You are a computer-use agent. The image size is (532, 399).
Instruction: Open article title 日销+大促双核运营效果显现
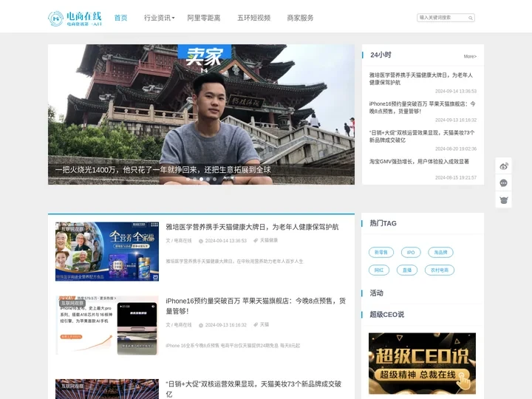tap(253, 389)
